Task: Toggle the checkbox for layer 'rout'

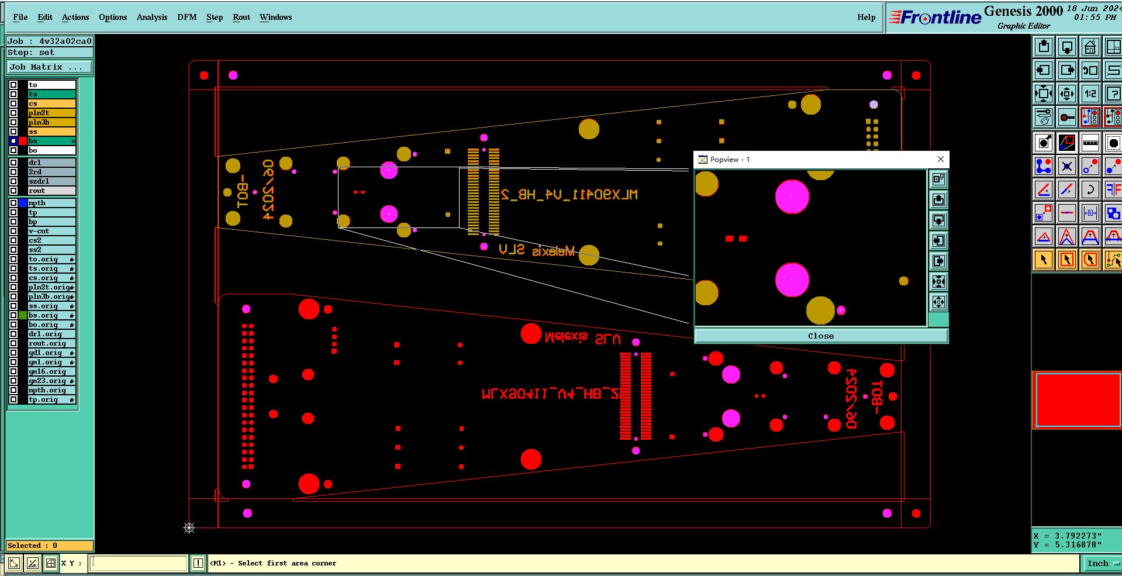Action: [x=13, y=191]
